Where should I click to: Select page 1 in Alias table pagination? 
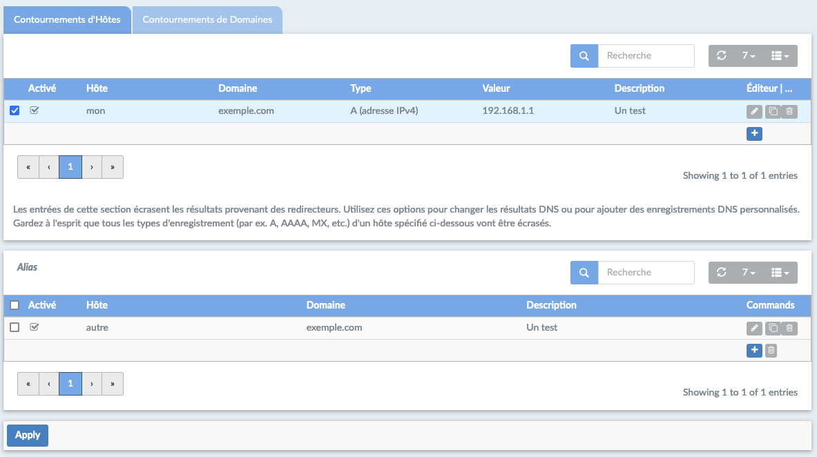(x=70, y=384)
